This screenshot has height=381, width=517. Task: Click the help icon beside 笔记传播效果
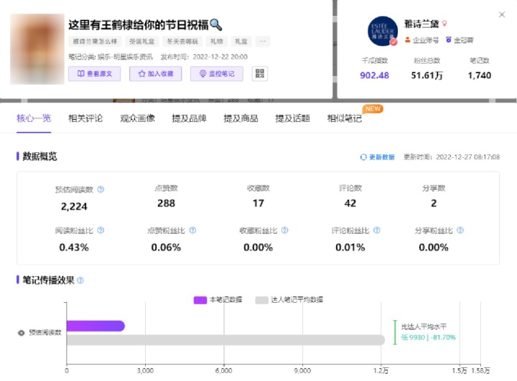click(80, 280)
